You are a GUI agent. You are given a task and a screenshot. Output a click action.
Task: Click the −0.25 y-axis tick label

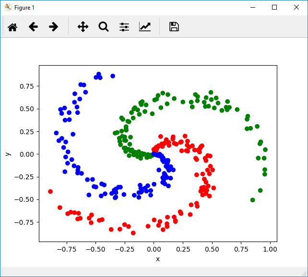coord(24,177)
